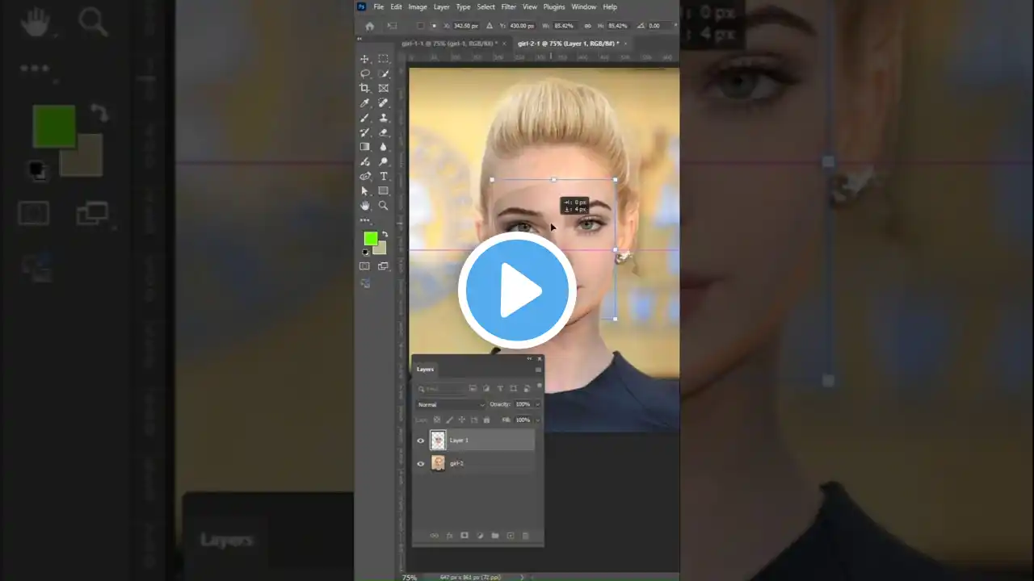Open the Window menu
Image resolution: width=1034 pixels, height=581 pixels.
coord(583,6)
